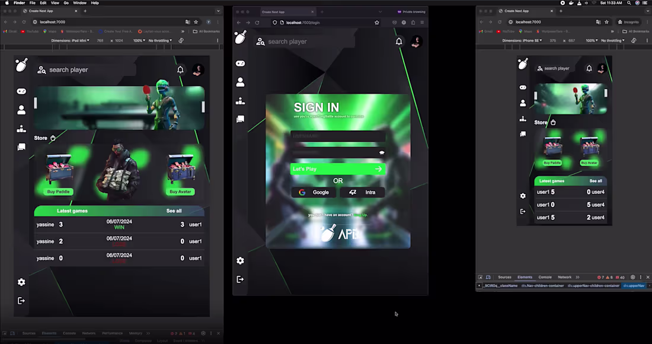652x344 pixels.
Task: Click the logout icon in the iPhone SE window sidebar
Action: pos(523,211)
